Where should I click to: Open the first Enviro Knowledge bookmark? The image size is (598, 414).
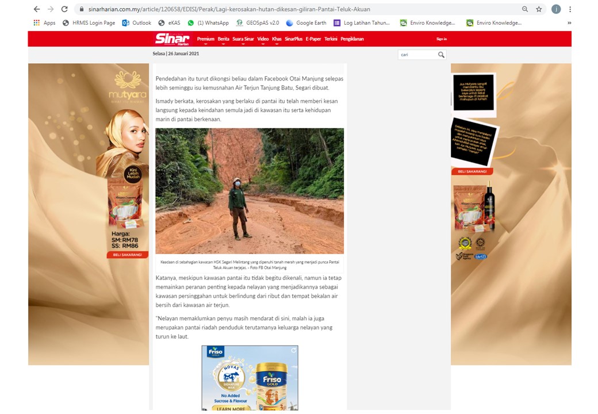[x=428, y=23]
